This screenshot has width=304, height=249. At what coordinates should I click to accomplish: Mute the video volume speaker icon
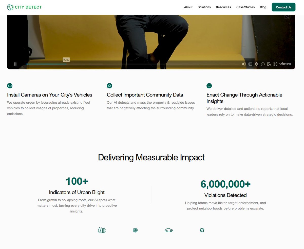click(244, 64)
